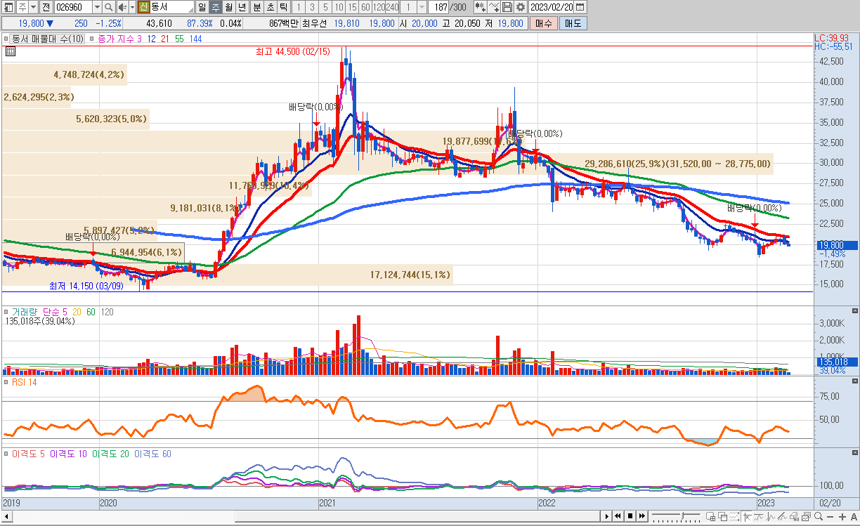Toggle the 분 (minute) period button

pos(256,7)
